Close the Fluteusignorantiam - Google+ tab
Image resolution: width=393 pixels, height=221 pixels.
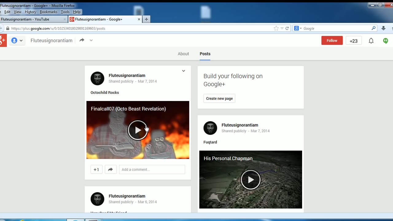[139, 19]
